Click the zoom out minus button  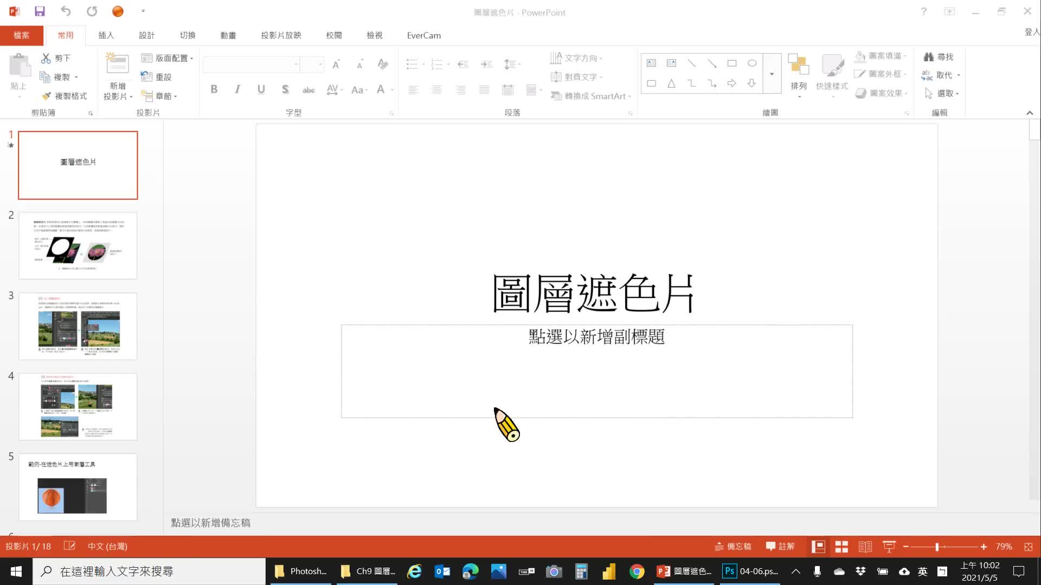click(x=905, y=547)
